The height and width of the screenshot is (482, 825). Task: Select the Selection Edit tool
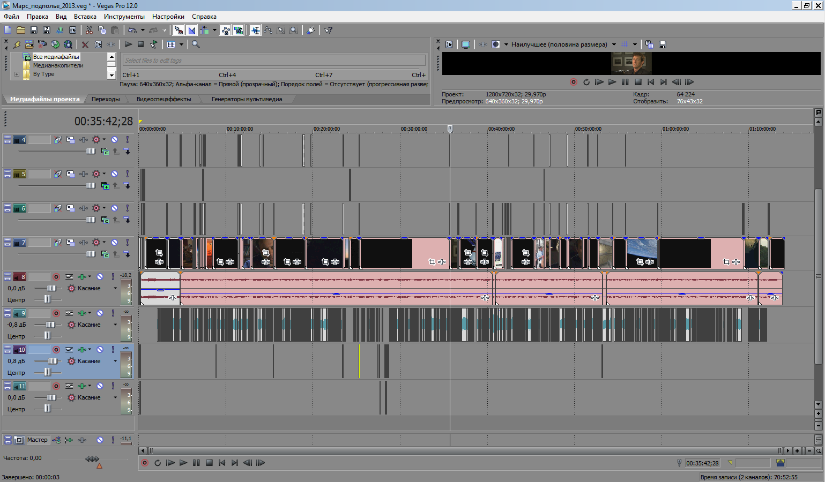click(x=281, y=30)
